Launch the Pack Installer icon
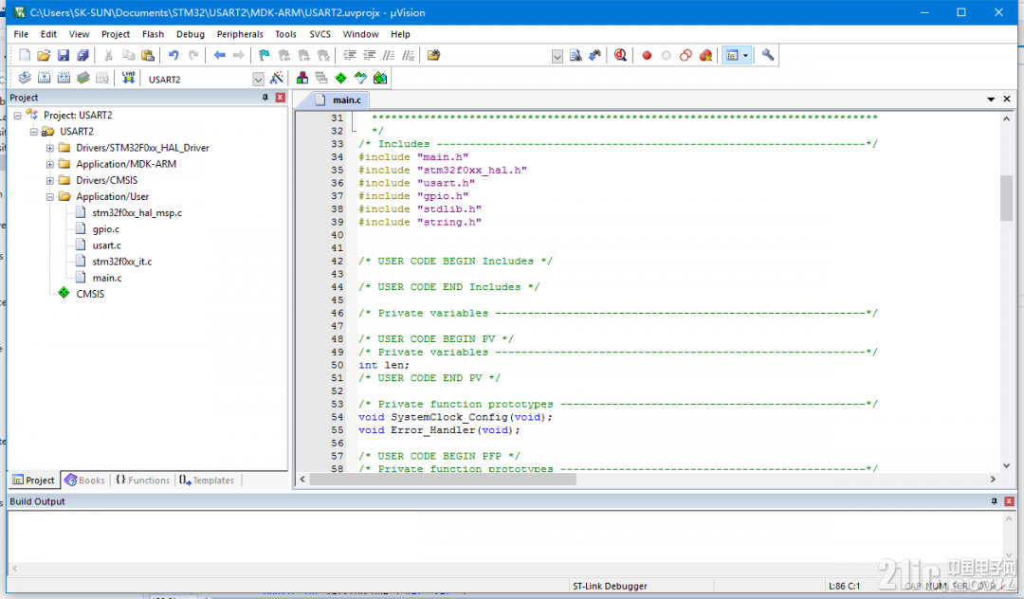Screen dimensions: 1024x599 click(380, 79)
